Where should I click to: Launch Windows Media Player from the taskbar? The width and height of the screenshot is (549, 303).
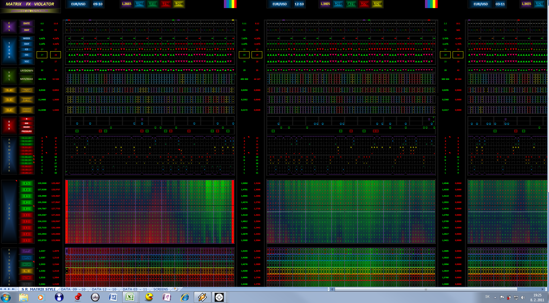(x=41, y=297)
